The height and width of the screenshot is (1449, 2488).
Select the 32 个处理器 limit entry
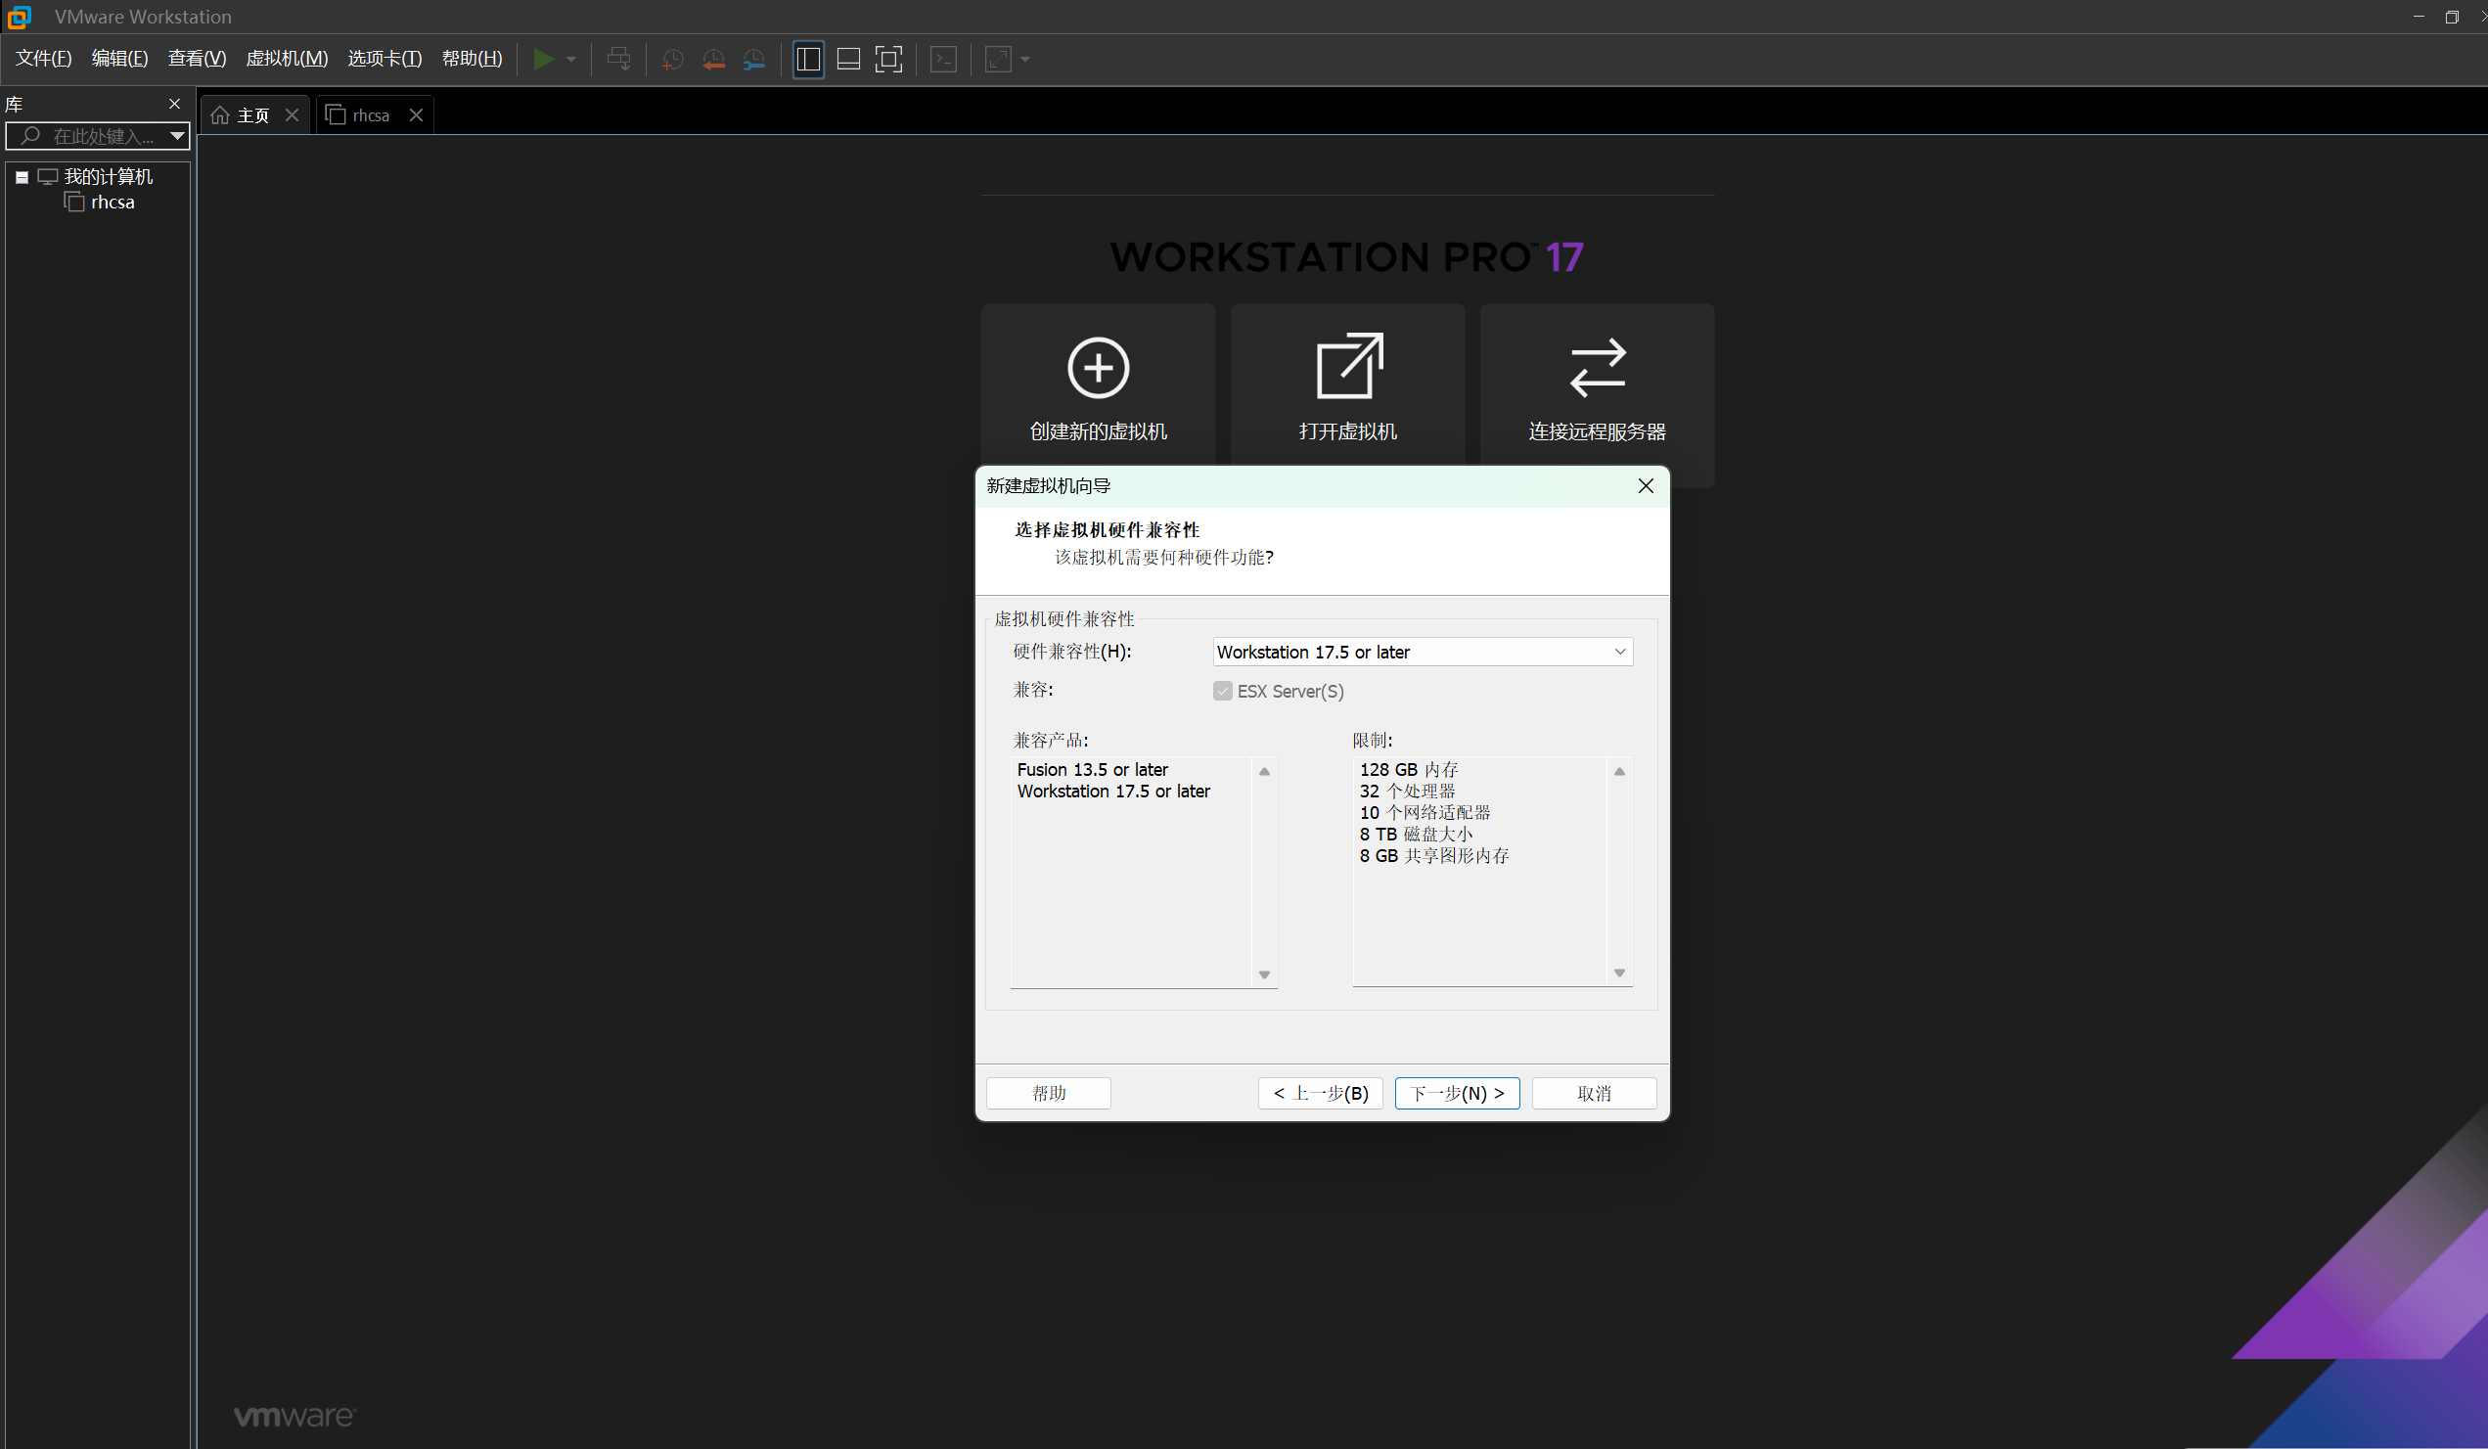(x=1407, y=792)
